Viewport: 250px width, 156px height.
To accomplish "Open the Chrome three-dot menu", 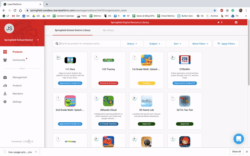I will pos(246,10).
